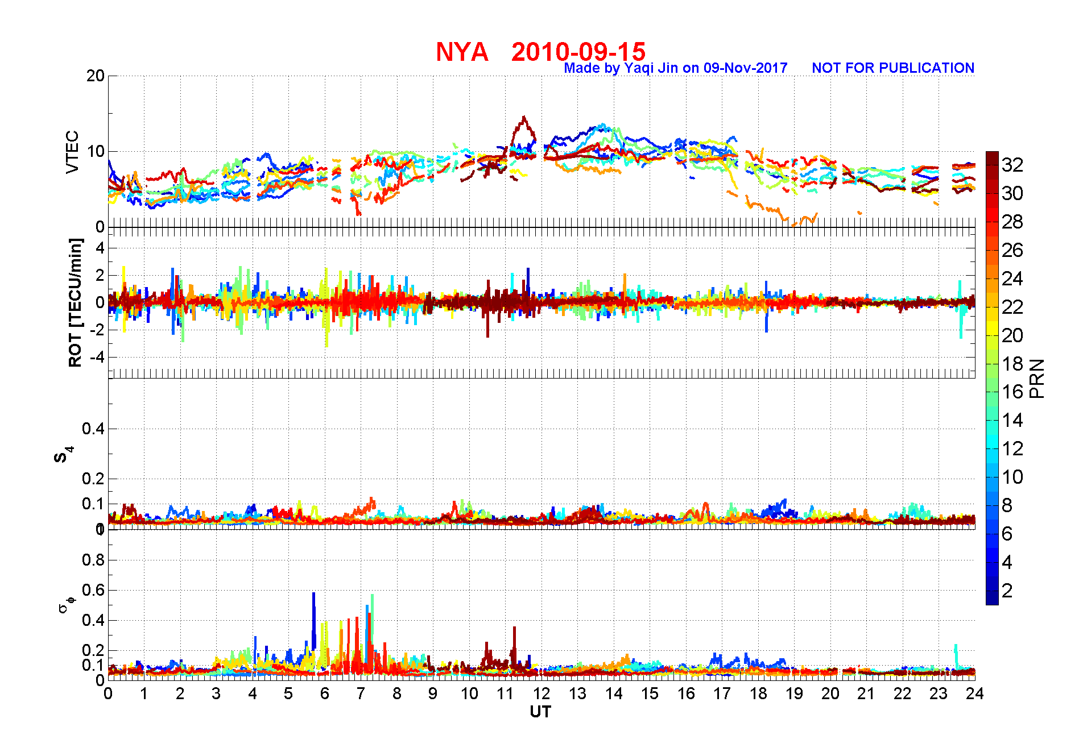
Task: Click colorbar tick label 32
Action: (1012, 165)
